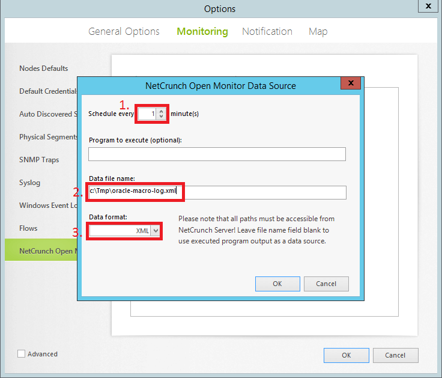Image resolution: width=442 pixels, height=378 pixels.
Task: Confirm Data Source dialog with OK
Action: 277,284
